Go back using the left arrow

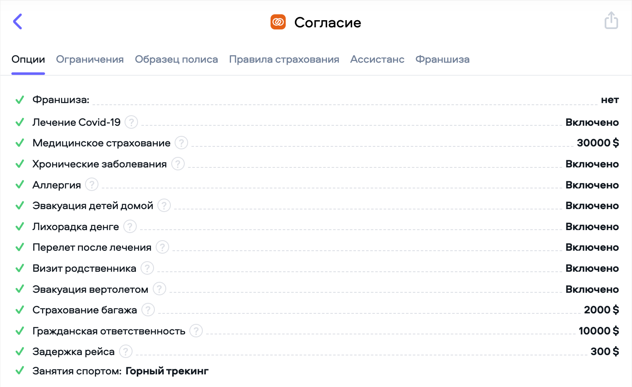pyautogui.click(x=18, y=21)
